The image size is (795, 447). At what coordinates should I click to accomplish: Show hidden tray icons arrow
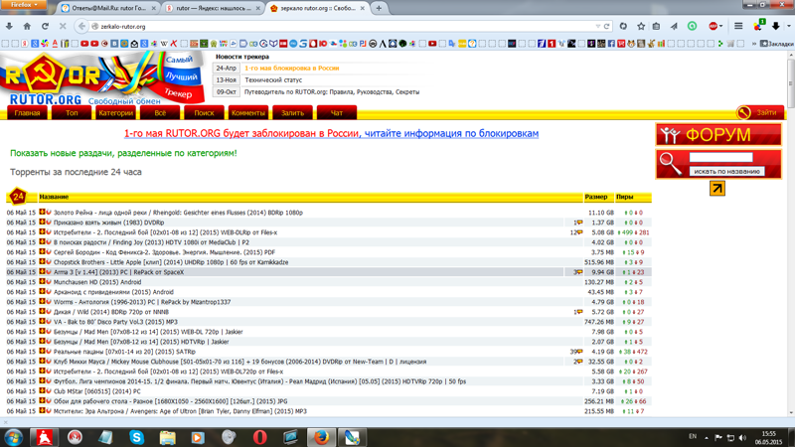pos(706,437)
